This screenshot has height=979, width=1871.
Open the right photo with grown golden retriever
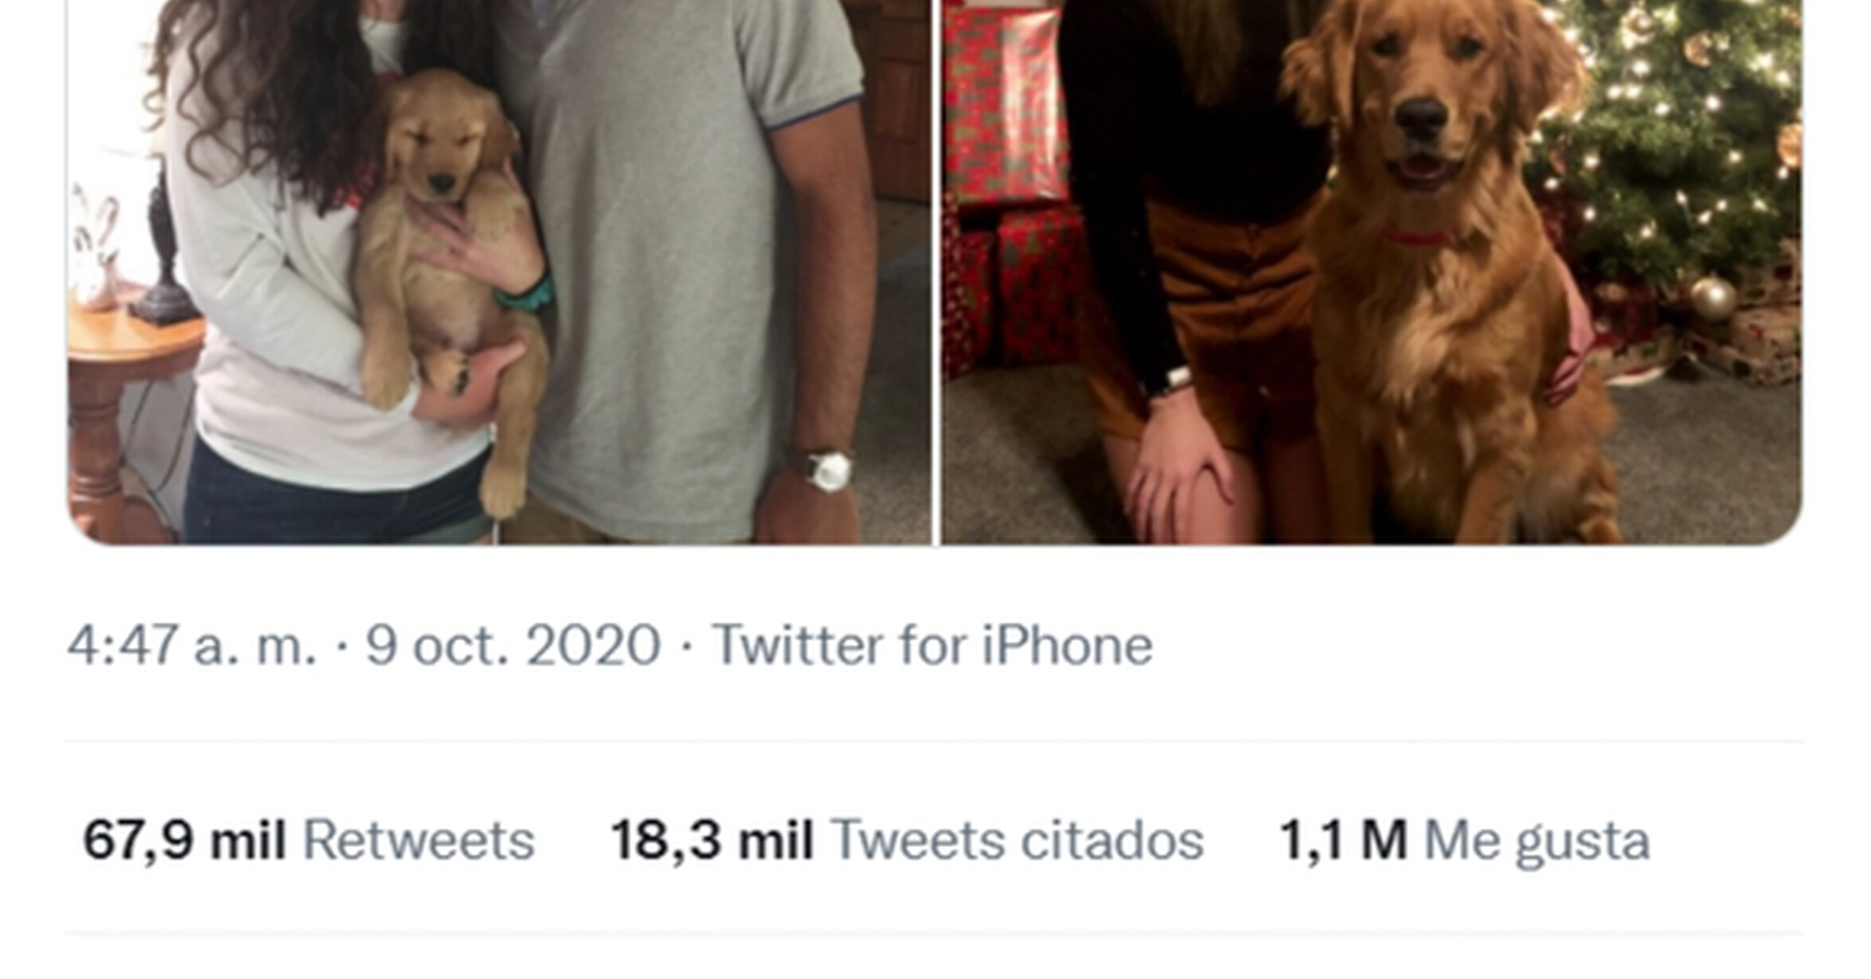1372,272
